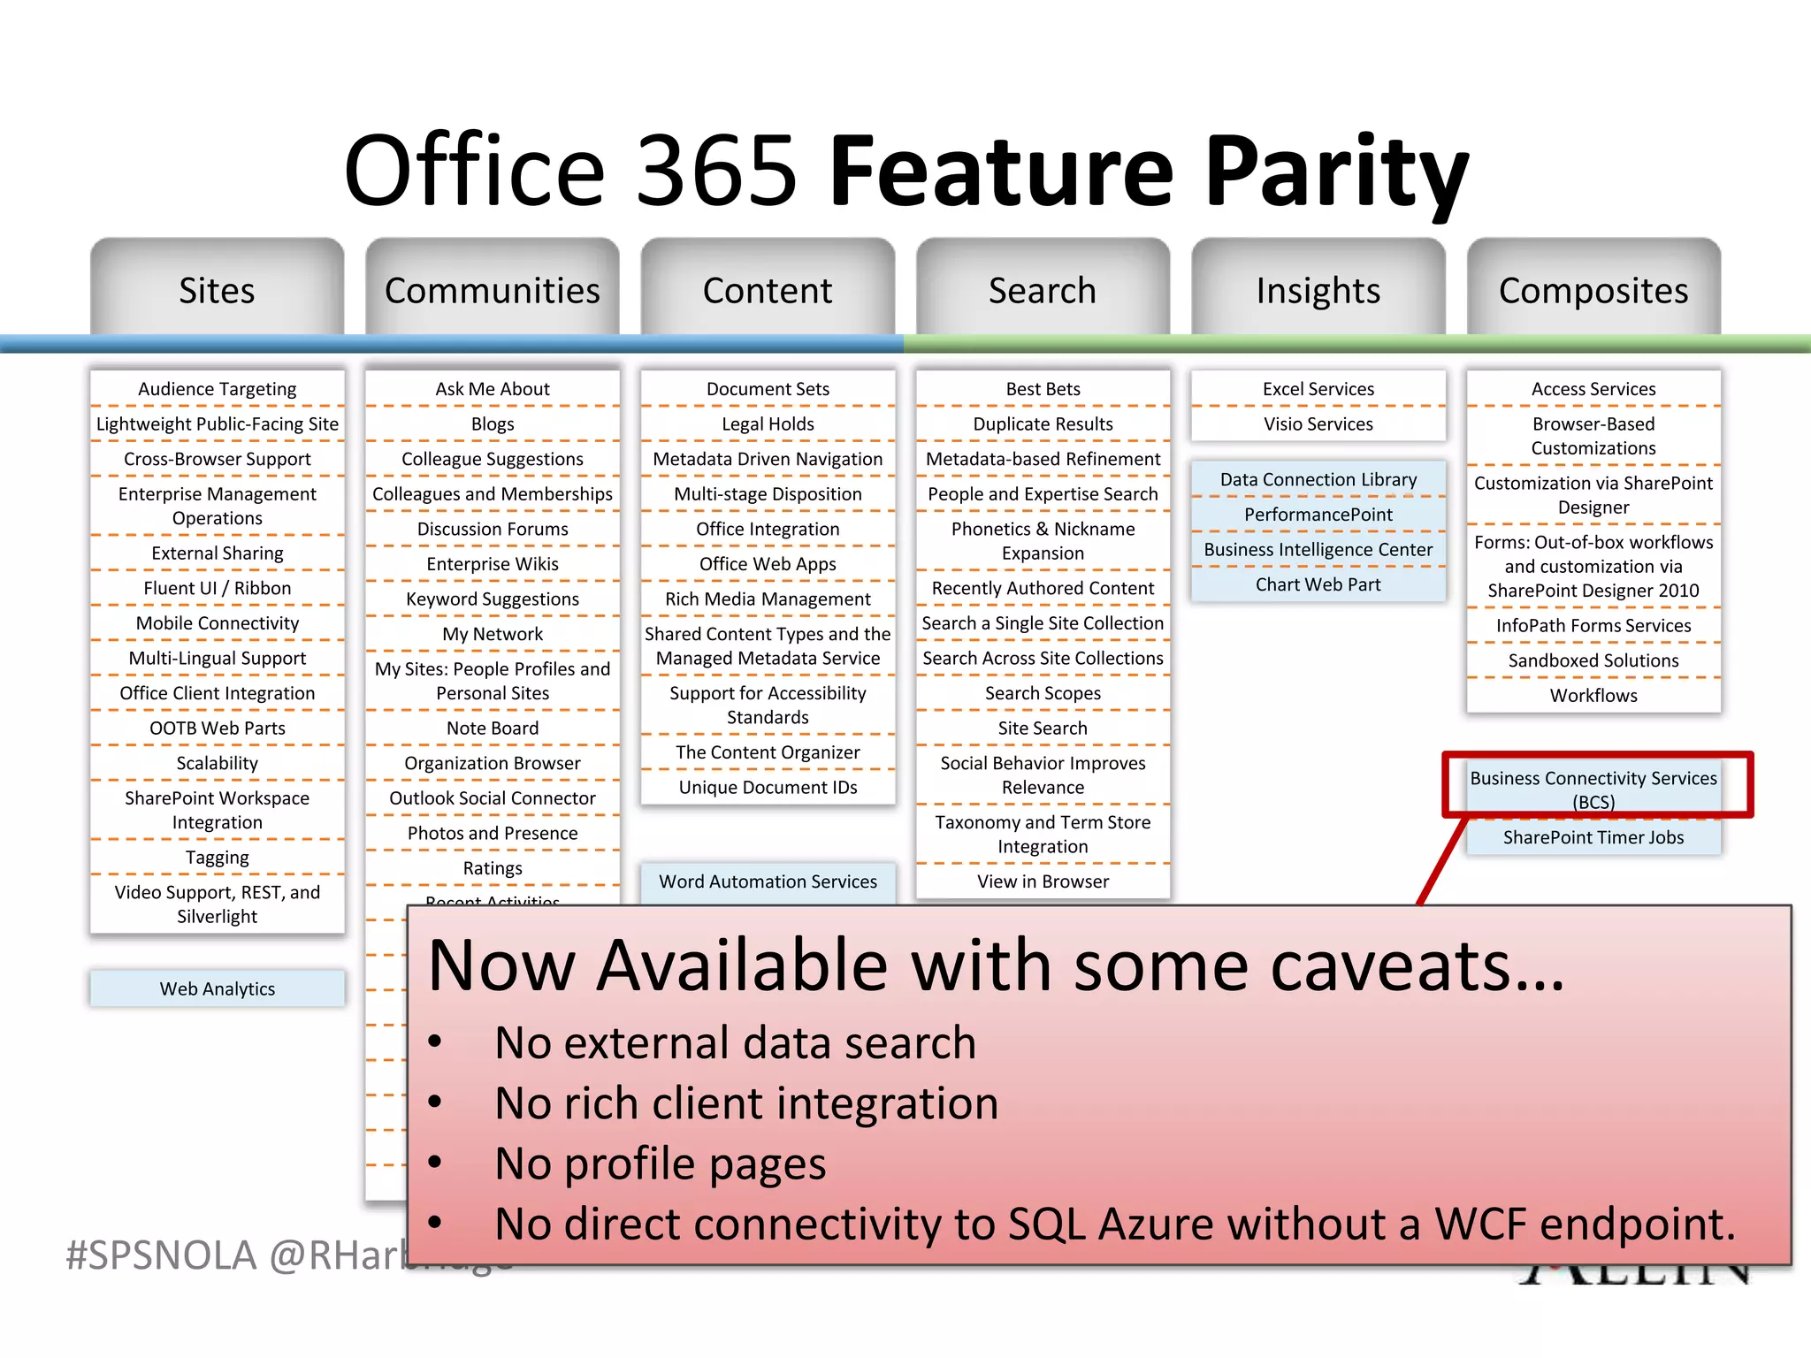Click Document Sets entry
This screenshot has height=1358, width=1811.
[768, 389]
